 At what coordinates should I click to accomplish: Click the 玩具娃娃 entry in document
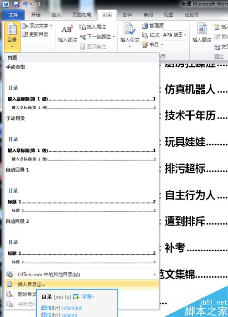(x=185, y=142)
